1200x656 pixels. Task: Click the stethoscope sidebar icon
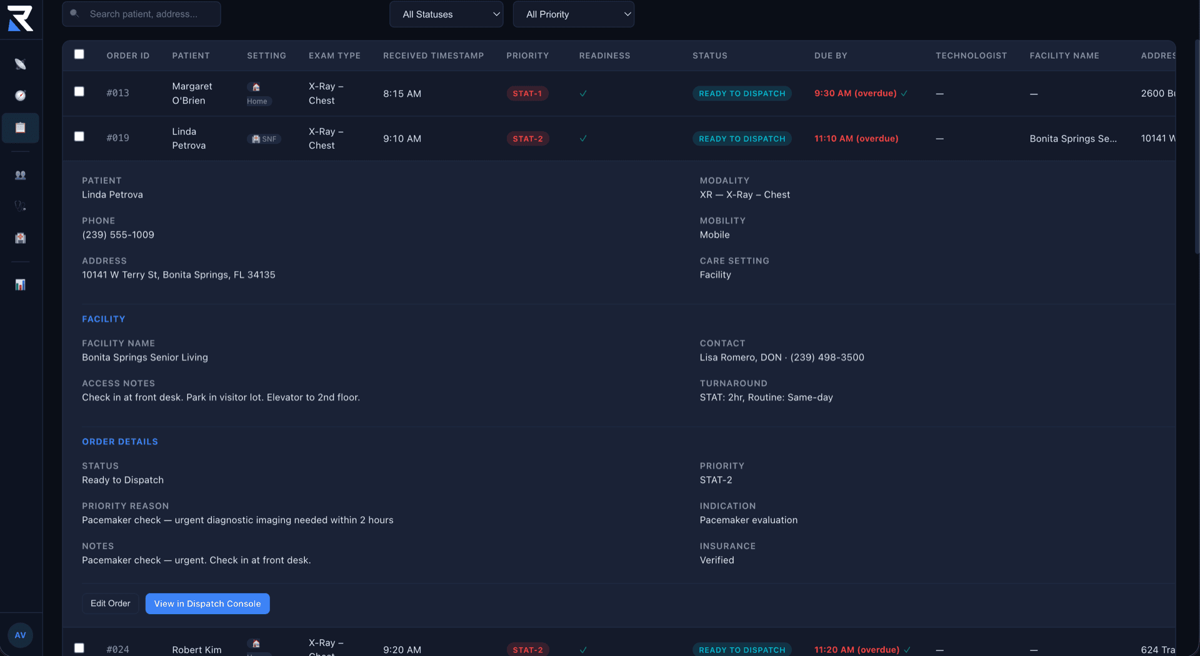click(21, 206)
